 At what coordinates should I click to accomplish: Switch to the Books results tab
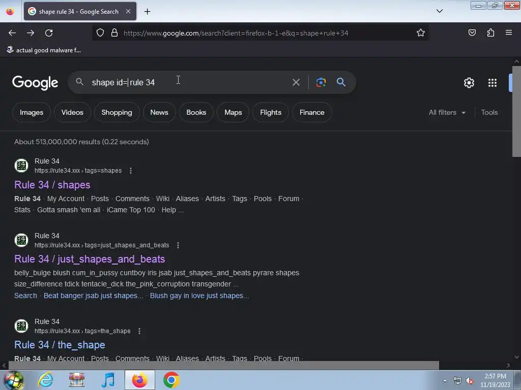click(x=196, y=112)
